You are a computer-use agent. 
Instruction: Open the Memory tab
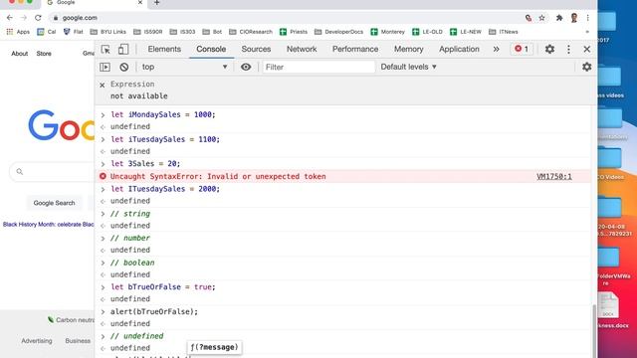click(408, 49)
